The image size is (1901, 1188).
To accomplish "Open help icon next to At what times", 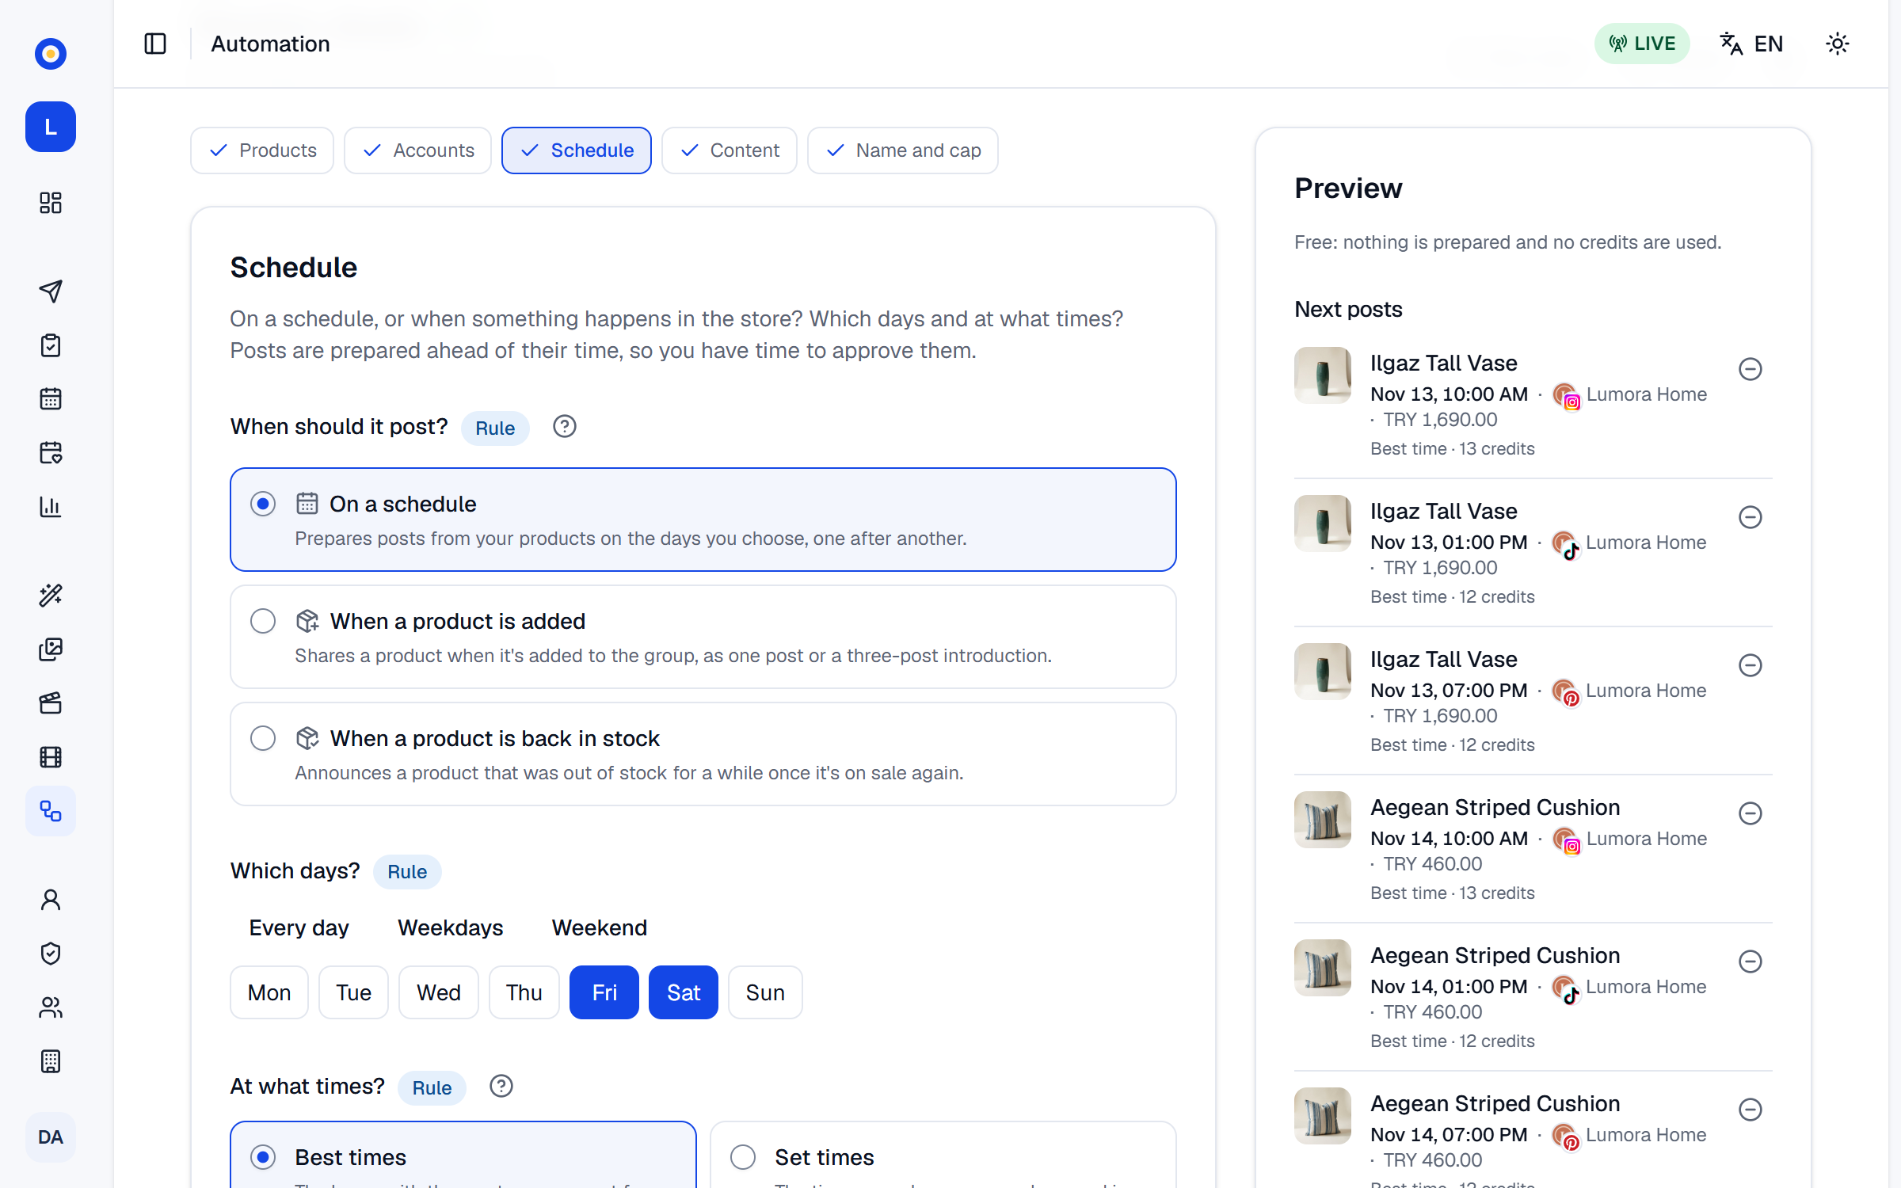I will coord(501,1086).
